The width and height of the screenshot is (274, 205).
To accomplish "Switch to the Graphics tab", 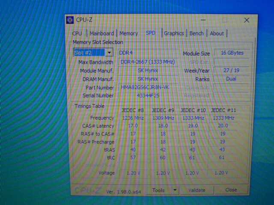I will point(174,33).
